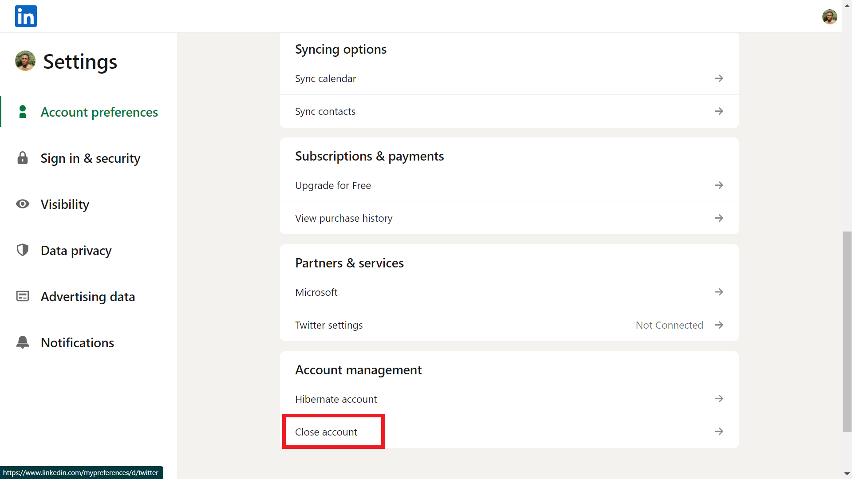The width and height of the screenshot is (852, 479).
Task: Click the settings profile picture next to Settings
Action: (x=25, y=61)
